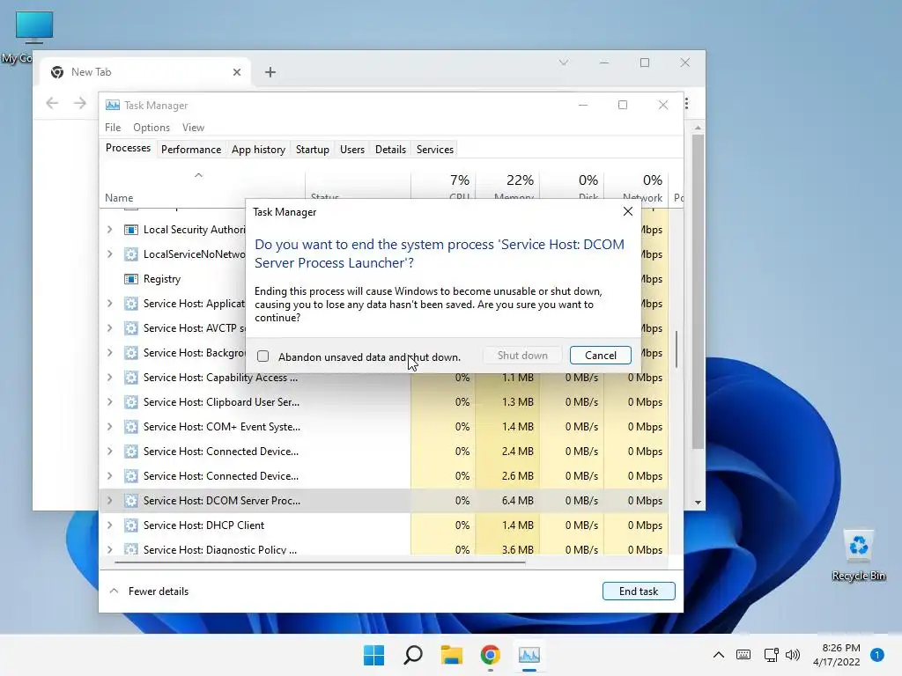Open the View menu in Task Manager
The image size is (902, 676).
(193, 128)
